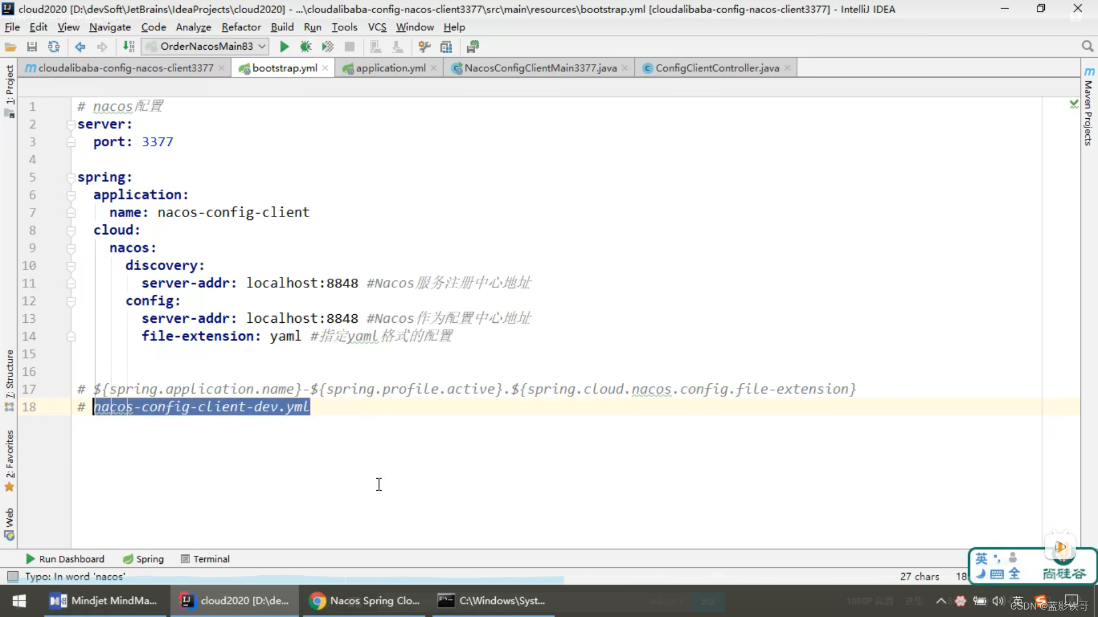Open the Windows Start menu
This screenshot has width=1098, height=617.
tap(19, 600)
